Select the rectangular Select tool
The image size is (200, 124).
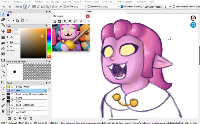[x=3, y=60]
